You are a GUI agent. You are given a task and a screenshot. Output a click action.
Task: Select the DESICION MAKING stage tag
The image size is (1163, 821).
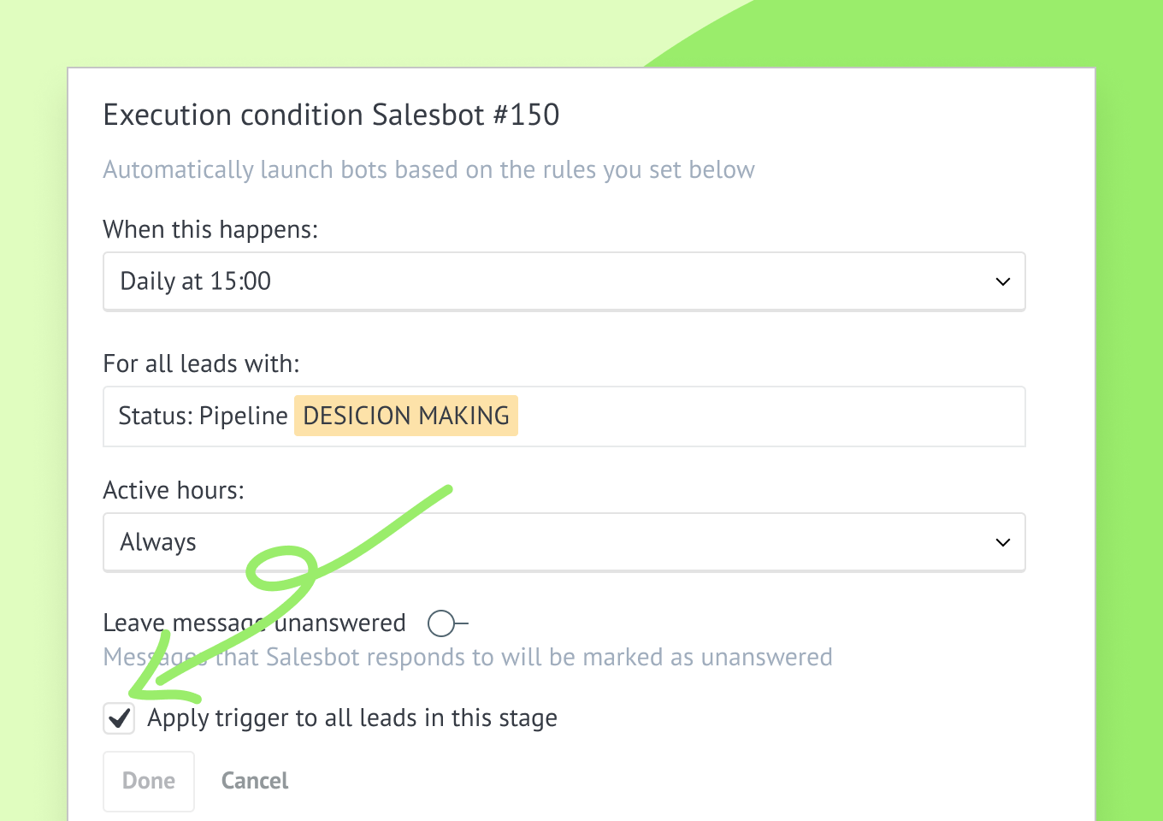(x=406, y=416)
